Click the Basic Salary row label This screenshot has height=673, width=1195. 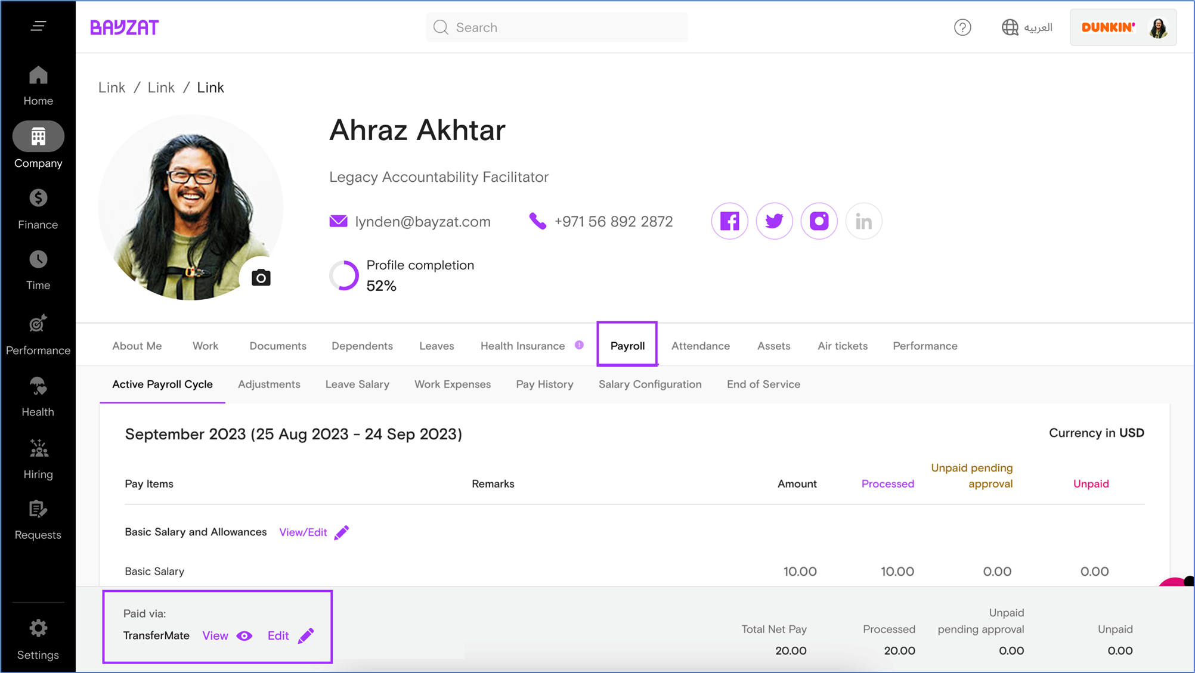(154, 572)
